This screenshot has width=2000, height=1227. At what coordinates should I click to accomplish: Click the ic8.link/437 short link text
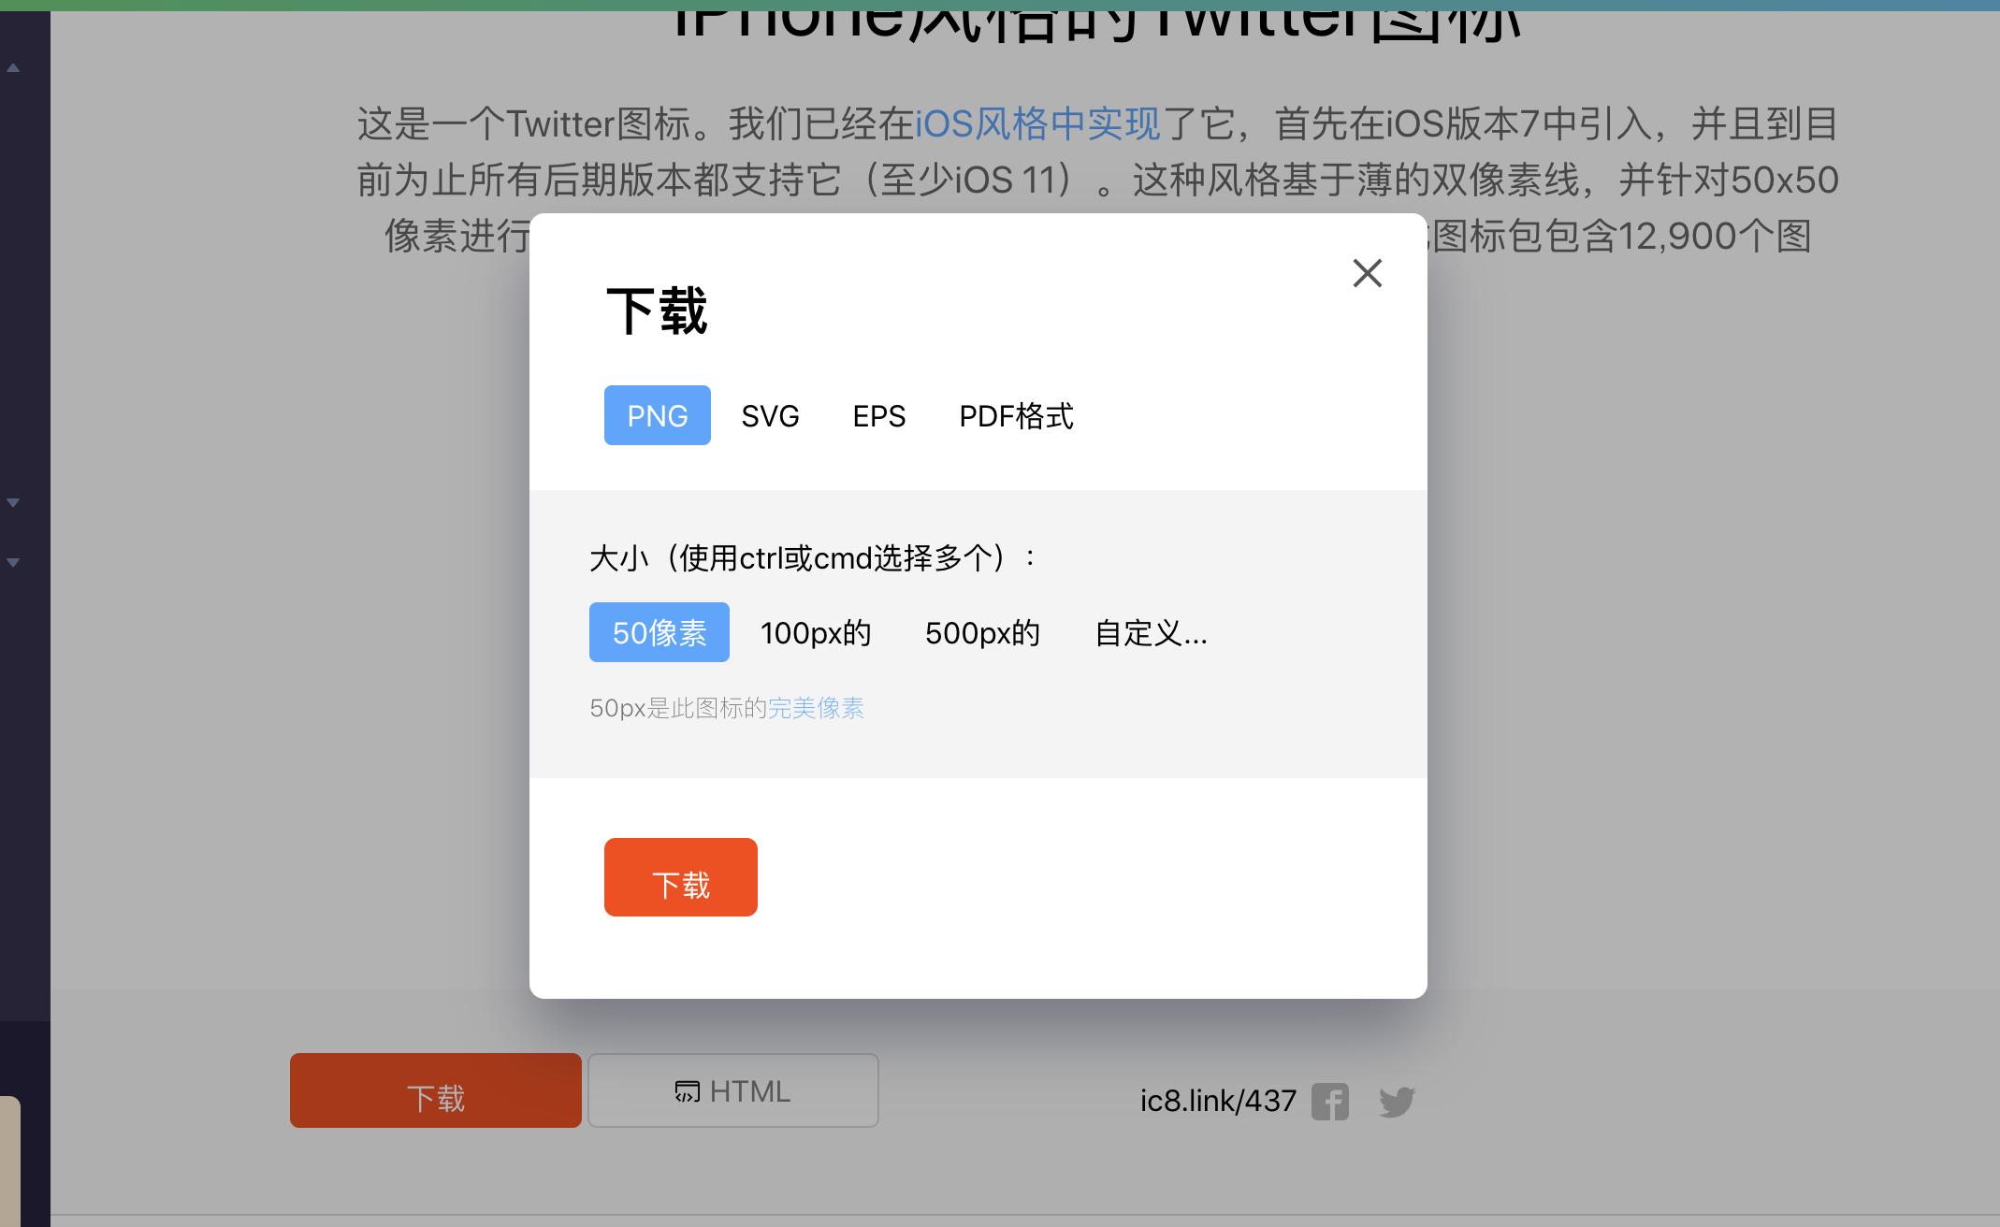click(1217, 1101)
